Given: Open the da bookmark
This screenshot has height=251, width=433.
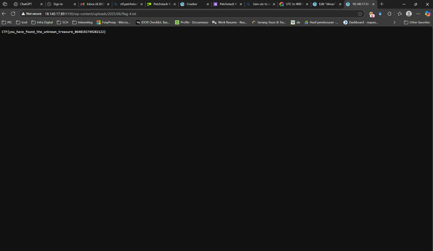Looking at the screenshot, I should click(x=295, y=22).
